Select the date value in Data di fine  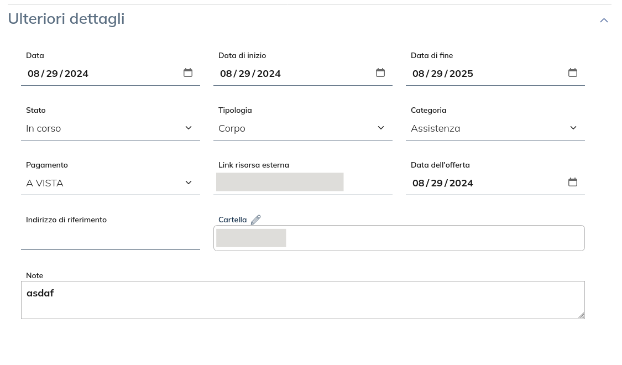(x=442, y=73)
